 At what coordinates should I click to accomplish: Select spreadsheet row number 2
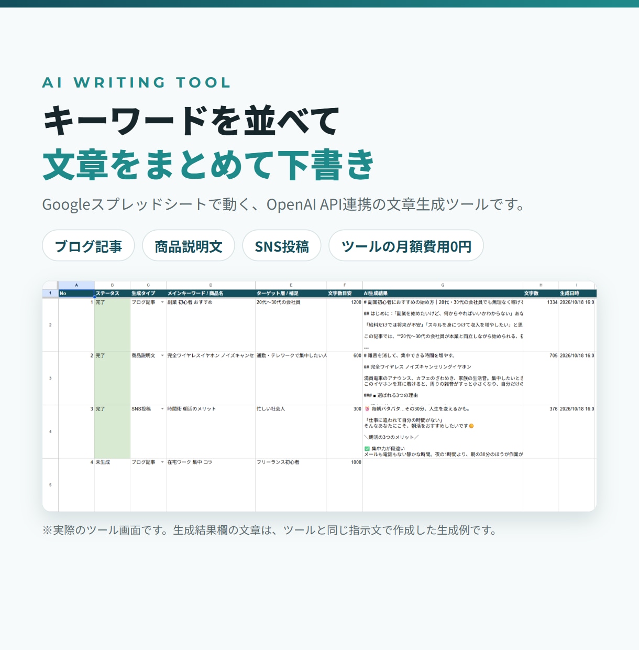coord(50,325)
